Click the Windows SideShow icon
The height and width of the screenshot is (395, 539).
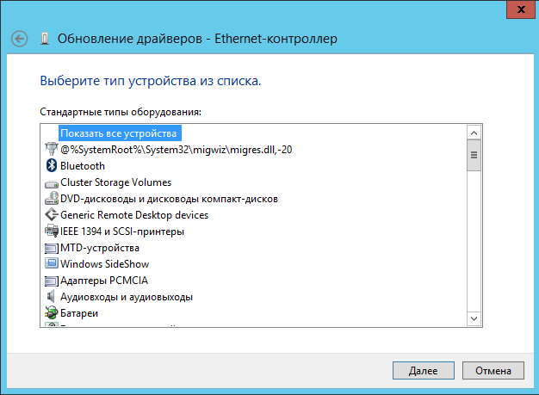[x=51, y=264]
